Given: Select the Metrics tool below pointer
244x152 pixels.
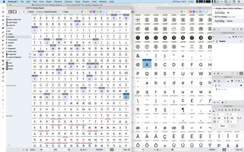Looking at the screenshot, I should pyautogui.click(x=3, y=16).
